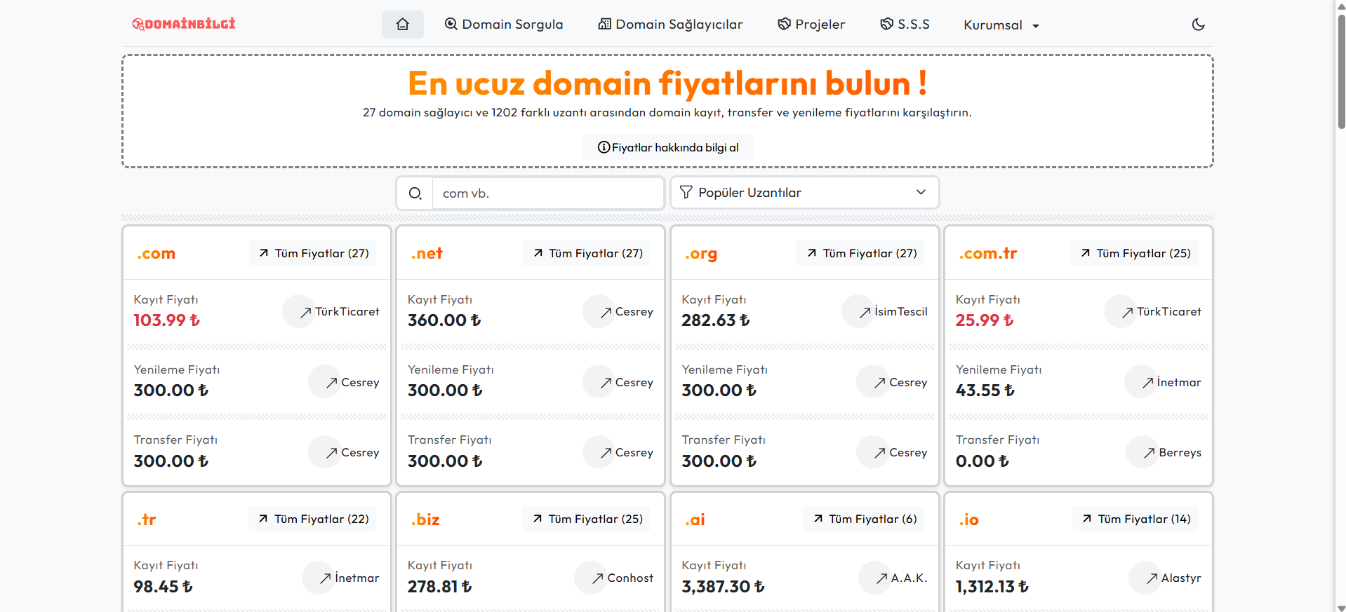Click the 360.00 ₺ price
Screen dimensions: 1346x612
(444, 320)
